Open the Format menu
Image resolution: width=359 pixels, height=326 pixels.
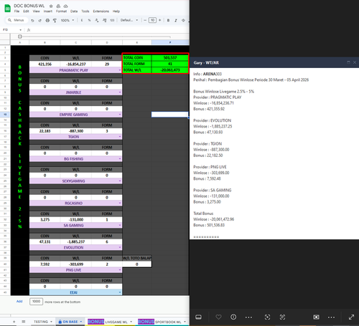61,11
